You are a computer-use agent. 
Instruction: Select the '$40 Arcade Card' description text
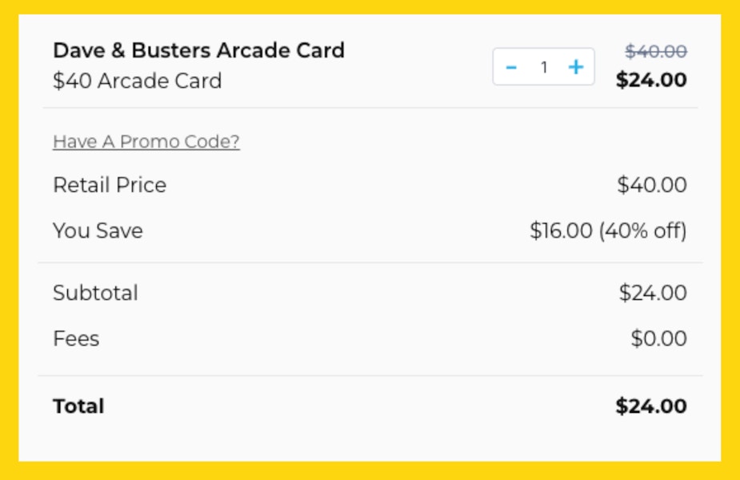[137, 81]
